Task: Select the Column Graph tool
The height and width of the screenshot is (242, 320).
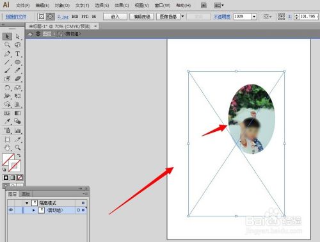Action: (18, 131)
